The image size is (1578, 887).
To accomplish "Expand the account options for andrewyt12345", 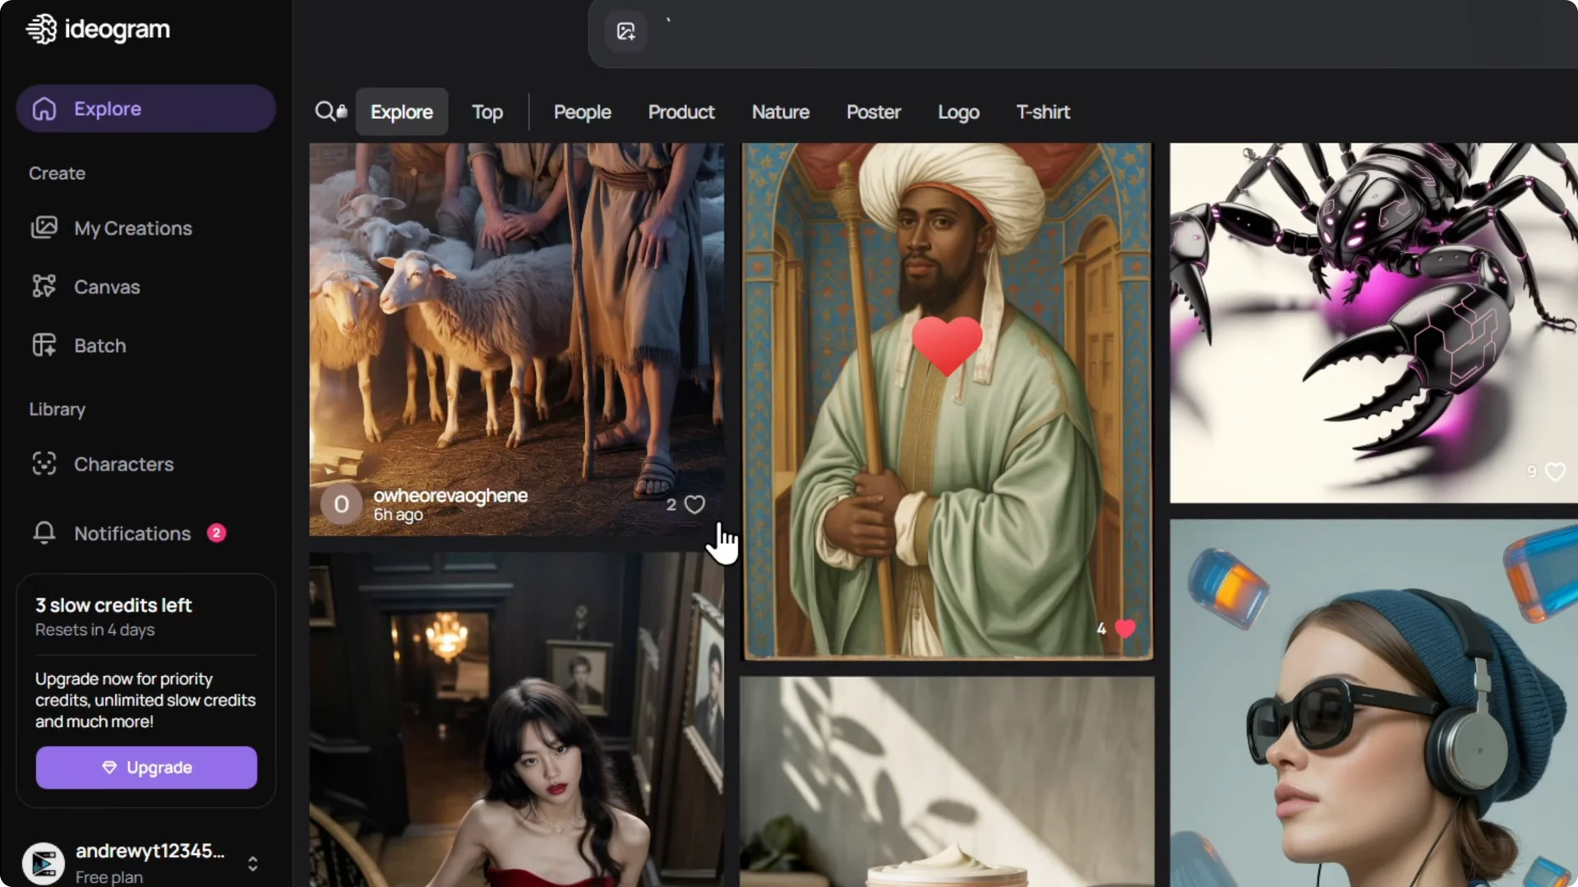I will tap(251, 863).
